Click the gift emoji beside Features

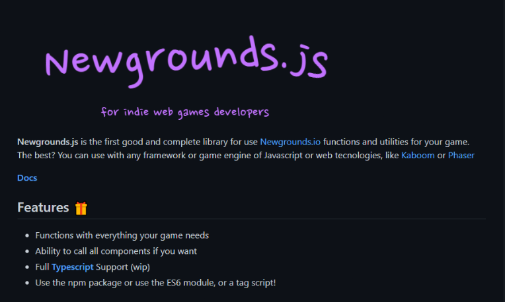click(x=81, y=208)
